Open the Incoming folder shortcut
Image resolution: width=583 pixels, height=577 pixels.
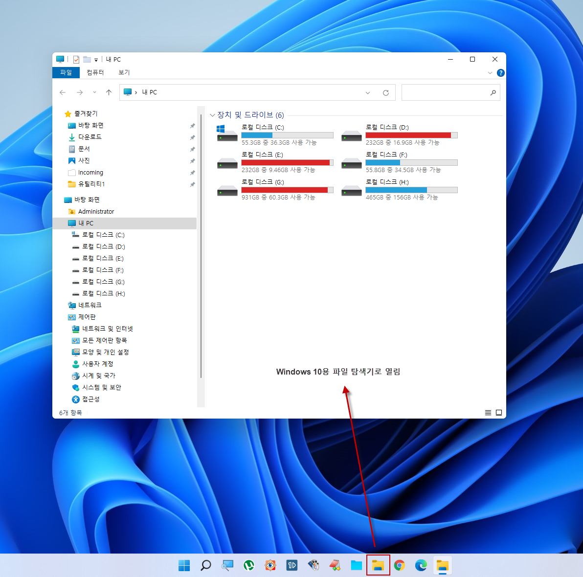tap(90, 173)
